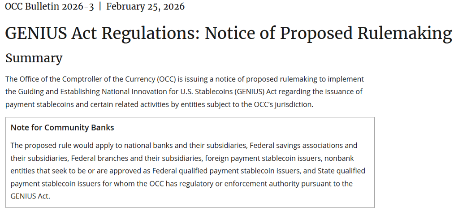The image size is (458, 216).
Task: Click the "February 25, 2026" date text
Action: pos(145,7)
